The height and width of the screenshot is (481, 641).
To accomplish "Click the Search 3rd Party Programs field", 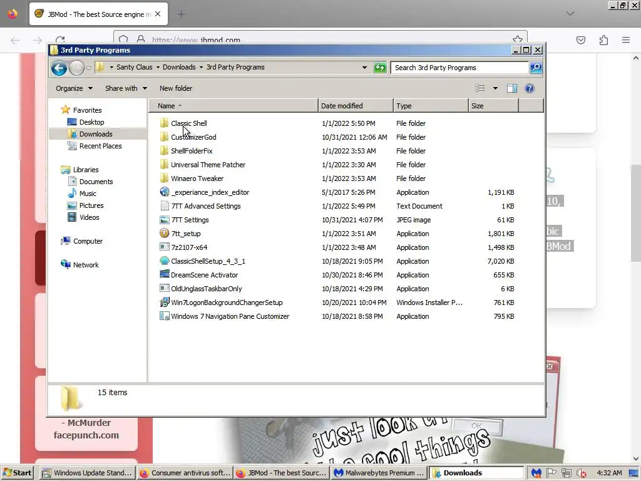I will point(459,68).
